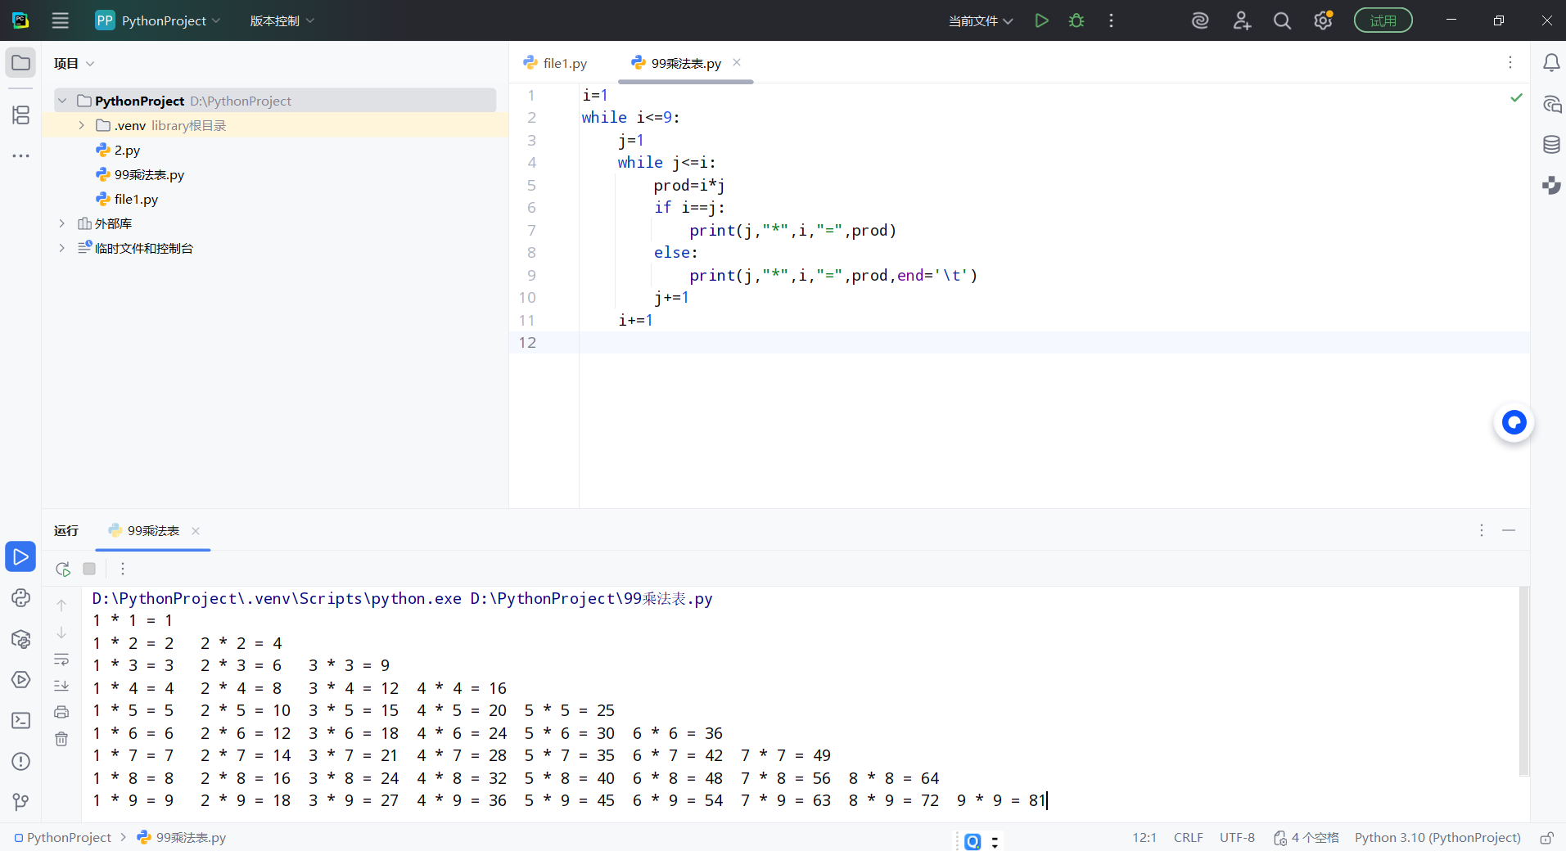This screenshot has width=1566, height=851.
Task: Open AI chat tool window icon
Action: pyautogui.click(x=1551, y=105)
